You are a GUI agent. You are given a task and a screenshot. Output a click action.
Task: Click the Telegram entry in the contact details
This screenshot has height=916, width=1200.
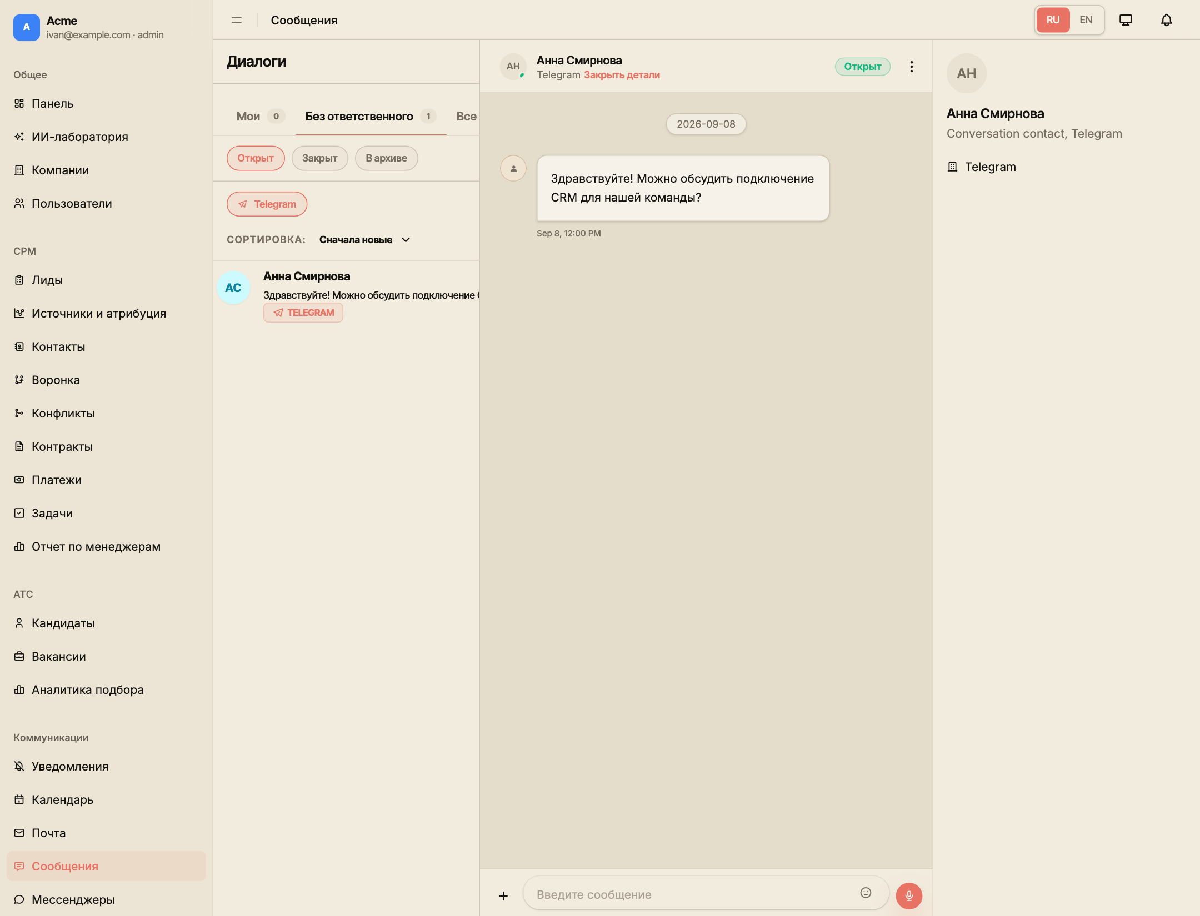982,167
